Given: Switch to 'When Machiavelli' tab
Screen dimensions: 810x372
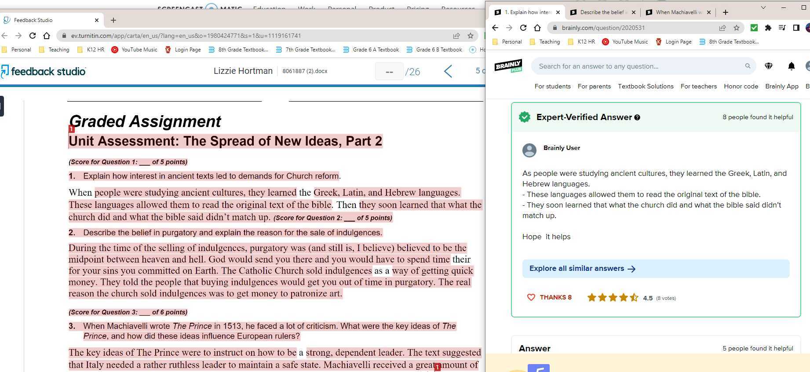Looking at the screenshot, I should 678,12.
